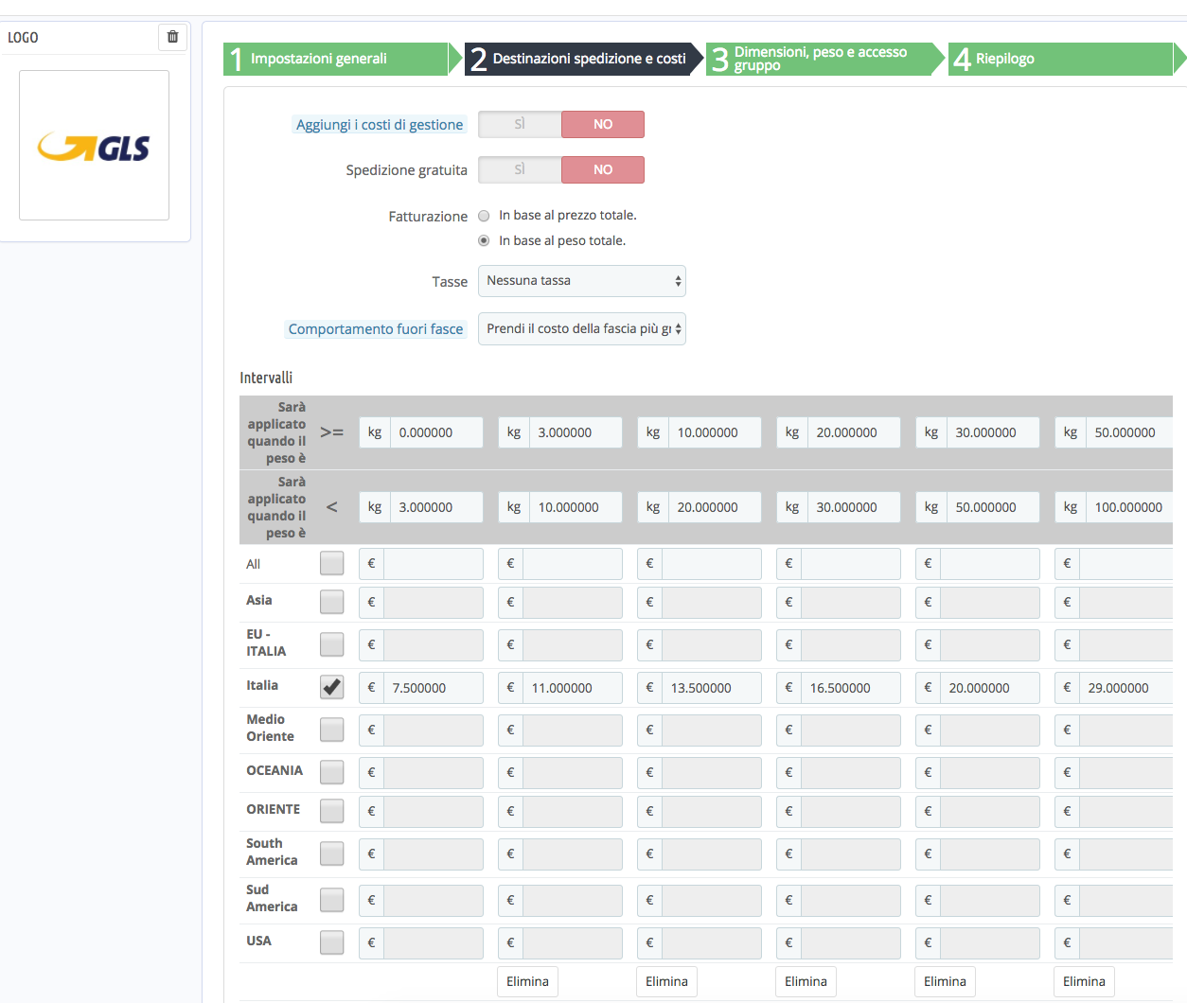Tick the All zones checkbox
The width and height of the screenshot is (1187, 1003).
click(331, 563)
